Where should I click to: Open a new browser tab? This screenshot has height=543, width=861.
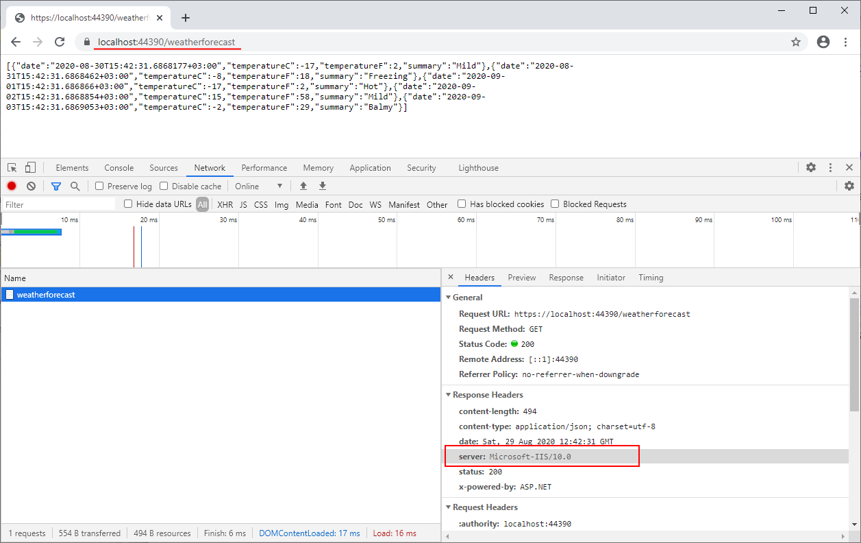click(x=185, y=18)
